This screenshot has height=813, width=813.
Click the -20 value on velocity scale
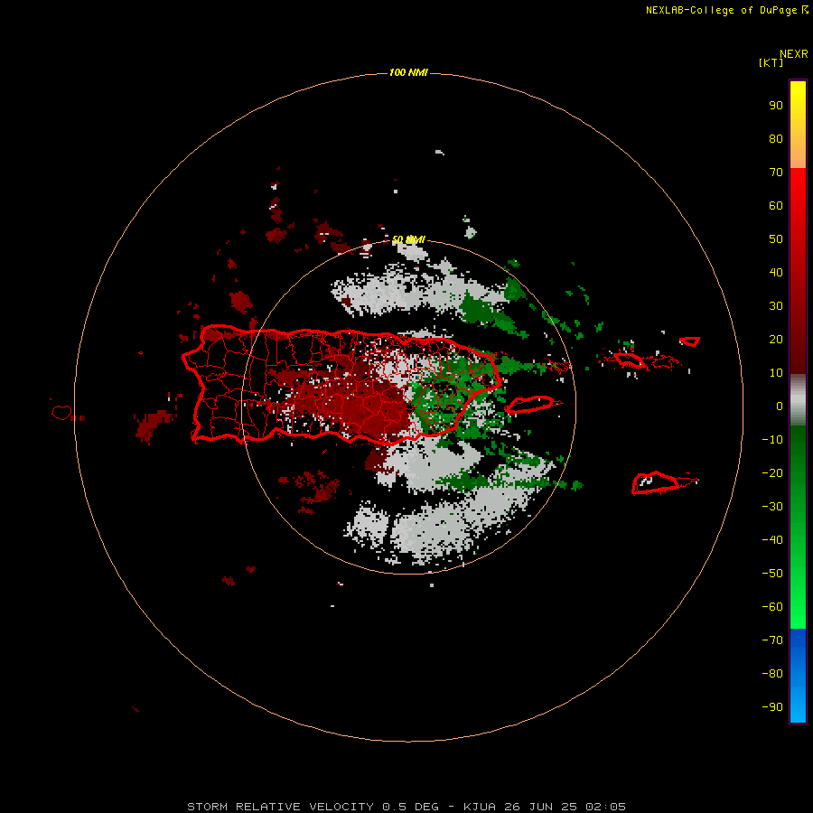coord(772,473)
